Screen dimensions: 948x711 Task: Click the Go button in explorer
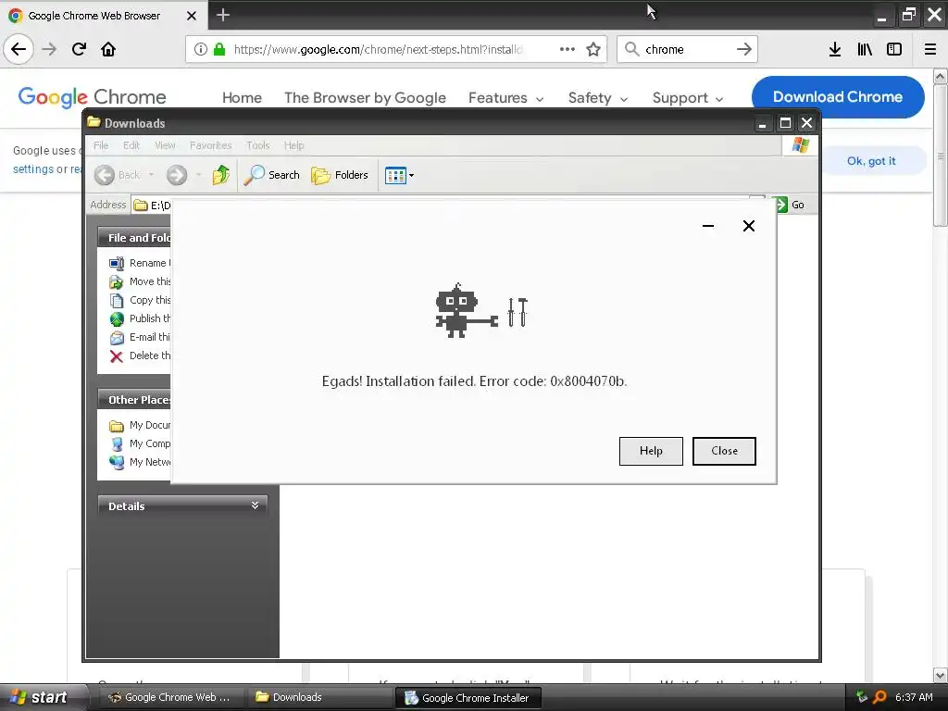coord(790,205)
